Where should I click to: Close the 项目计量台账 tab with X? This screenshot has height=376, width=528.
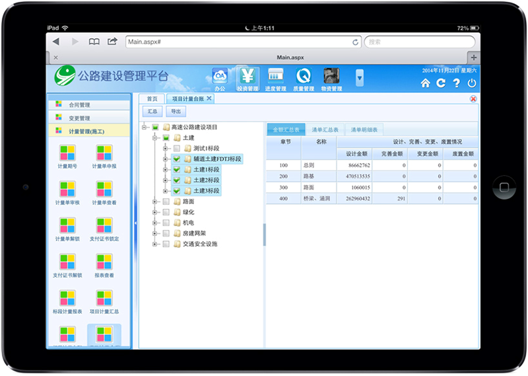[209, 98]
